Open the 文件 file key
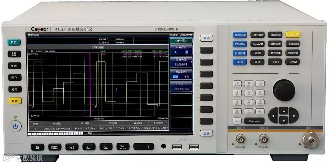The height and width of the screenshot is (164, 329). [15, 66]
